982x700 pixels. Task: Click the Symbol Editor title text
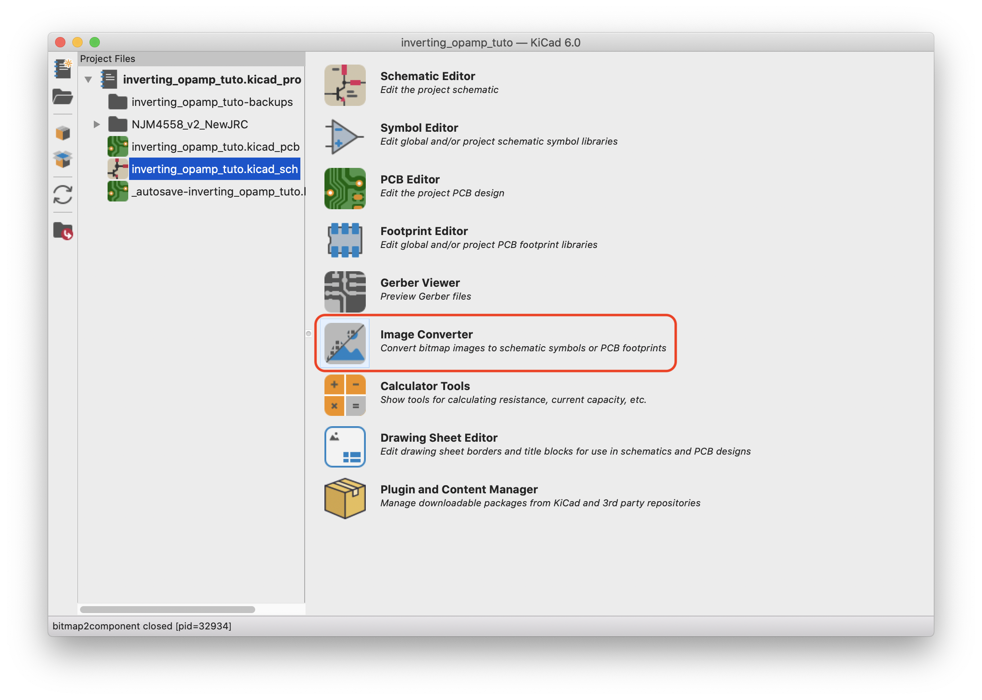tap(419, 128)
